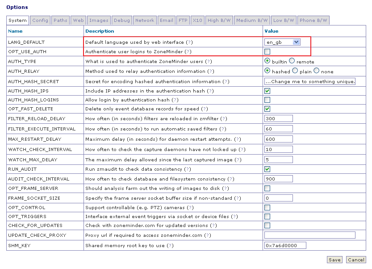
Task: Choose hashed for AUTH_RELAY
Action: [267, 71]
